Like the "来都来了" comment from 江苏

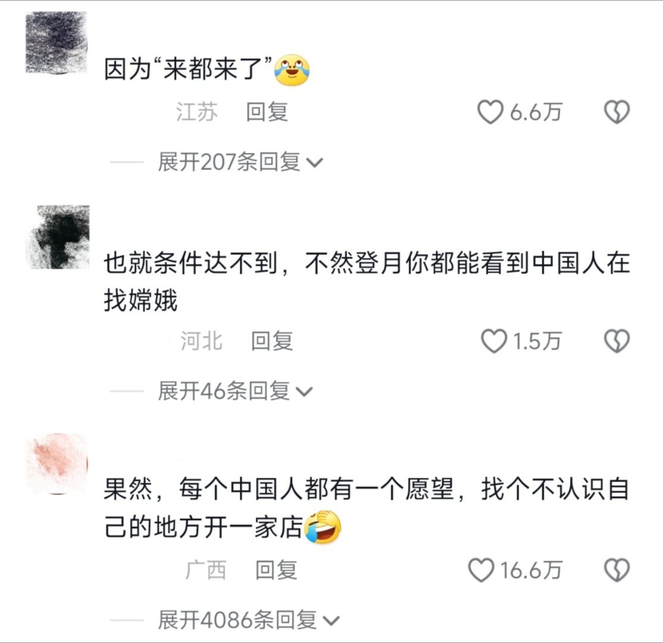point(490,112)
